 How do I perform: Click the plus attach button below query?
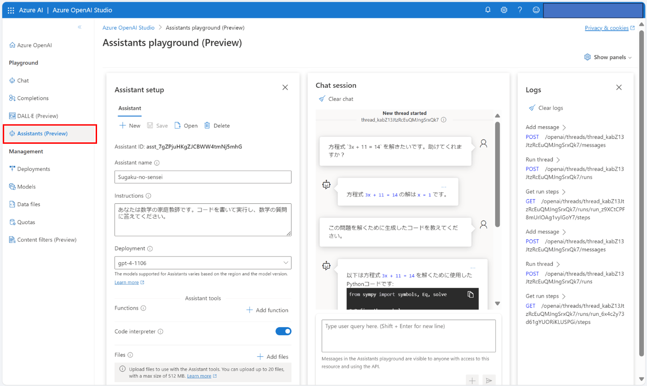coord(472,380)
